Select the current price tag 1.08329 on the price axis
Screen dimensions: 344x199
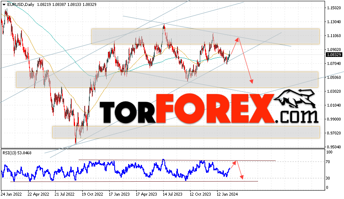coord(334,55)
